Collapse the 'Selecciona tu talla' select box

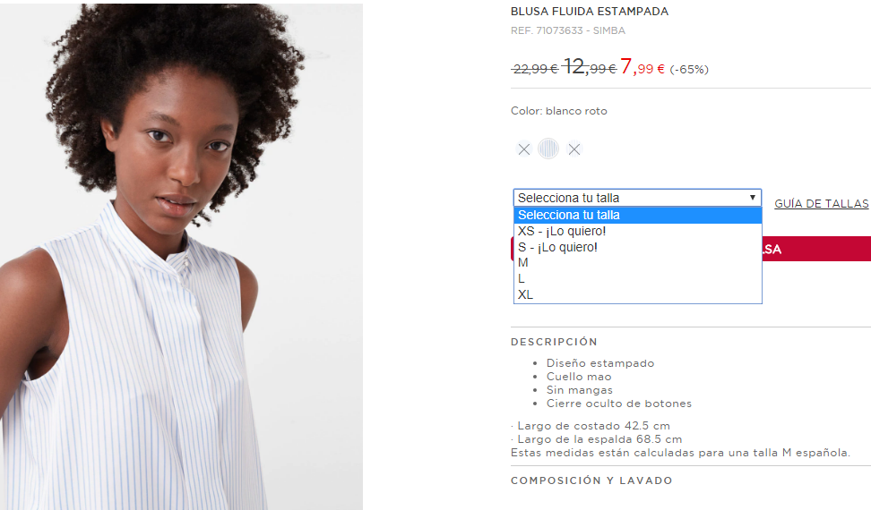[637, 198]
